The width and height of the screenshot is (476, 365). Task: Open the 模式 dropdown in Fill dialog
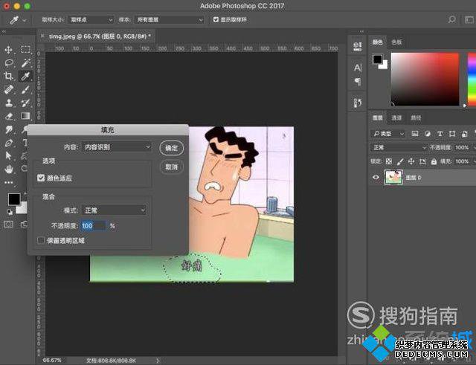coord(114,210)
